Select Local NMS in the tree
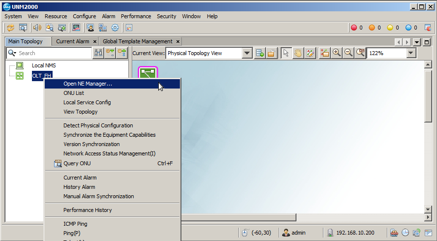Screen dimensions: 437x241 (x=44, y=65)
